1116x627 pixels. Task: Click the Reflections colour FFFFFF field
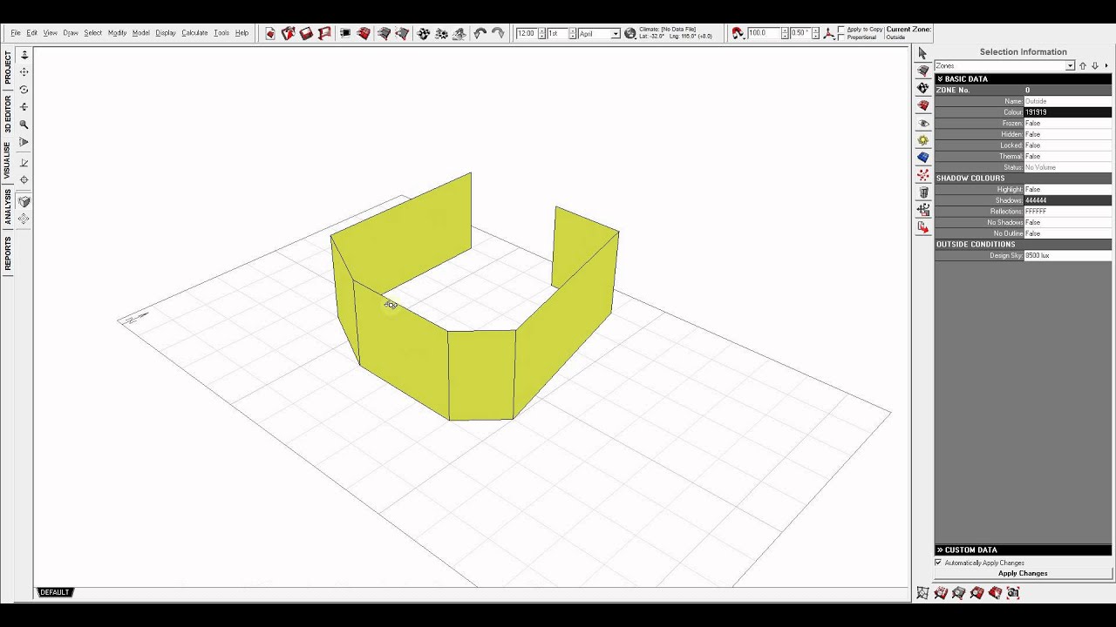1068,212
